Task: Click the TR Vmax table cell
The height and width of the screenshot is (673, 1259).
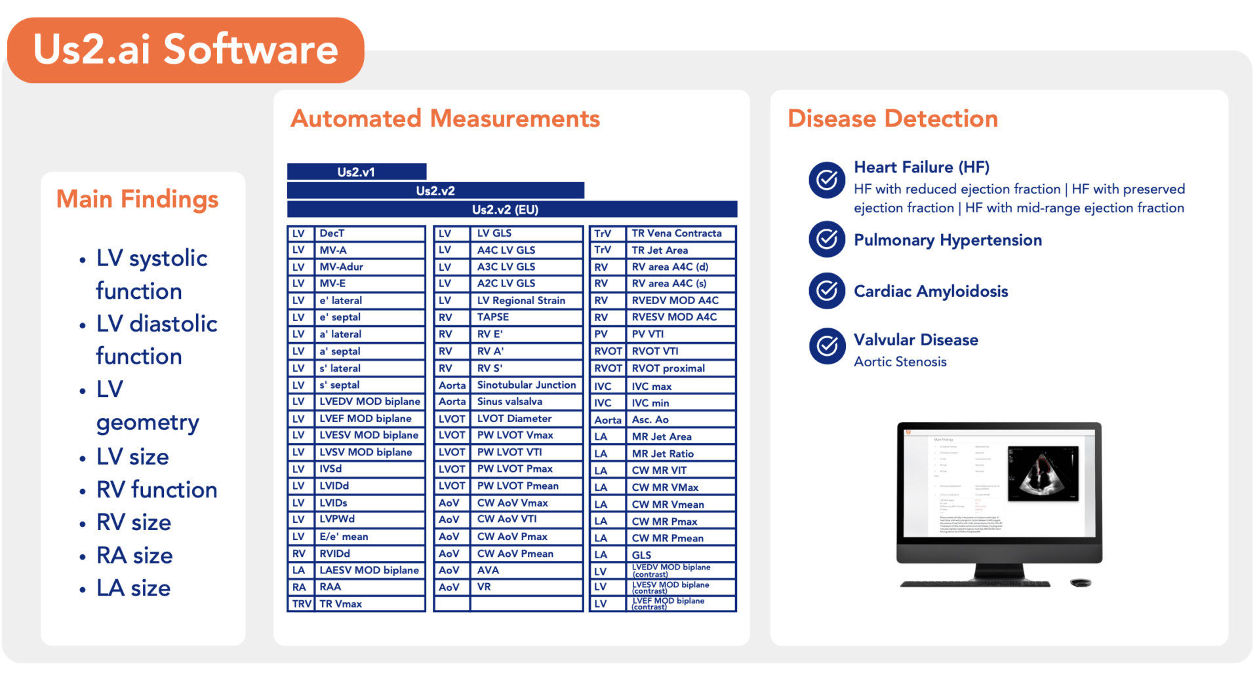Action: point(370,604)
